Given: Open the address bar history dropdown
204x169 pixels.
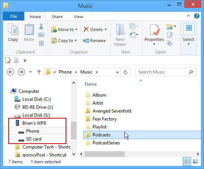Looking at the screenshot, I should pos(117,72).
